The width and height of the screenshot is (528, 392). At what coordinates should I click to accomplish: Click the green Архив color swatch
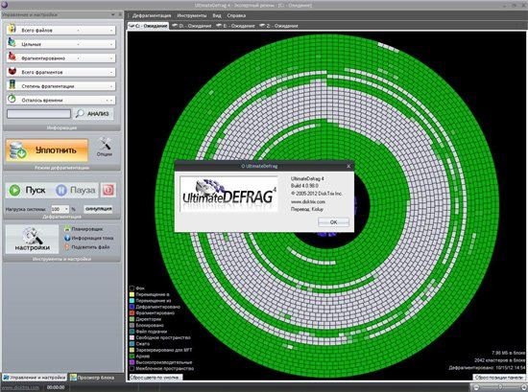[x=132, y=356]
